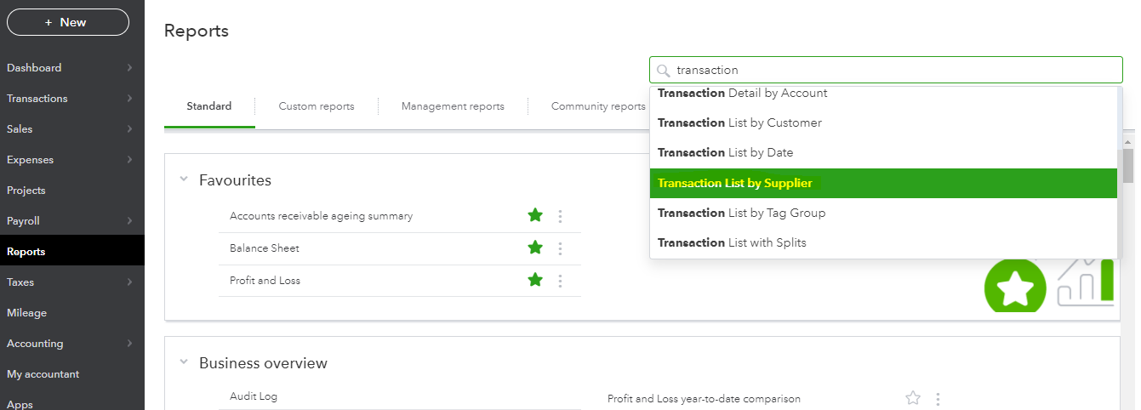Viewport: 1141px width, 410px height.
Task: Favourite Profit and Loss year-to-date comparison star
Action: pos(913,398)
